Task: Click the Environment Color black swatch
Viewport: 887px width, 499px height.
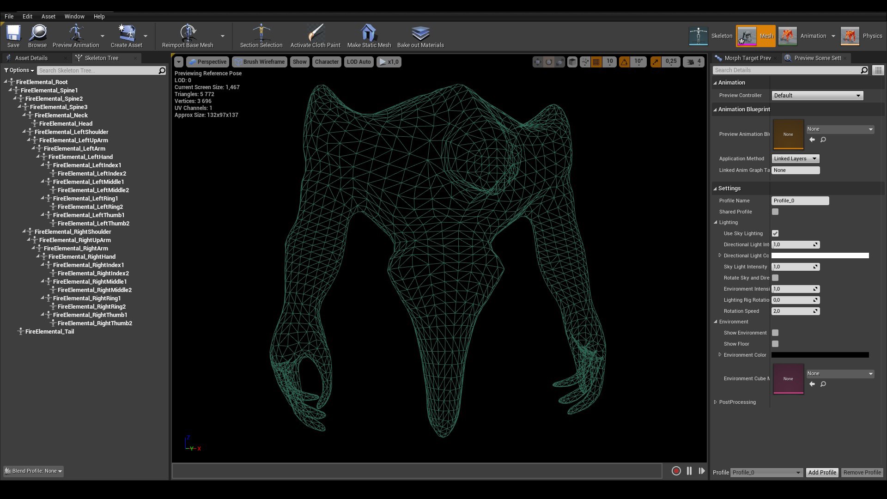Action: (820, 355)
